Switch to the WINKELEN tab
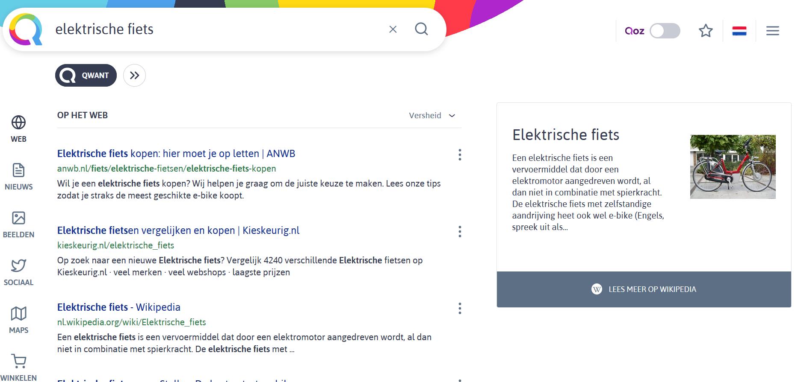Screen dimensions: 798x382 pos(18,367)
